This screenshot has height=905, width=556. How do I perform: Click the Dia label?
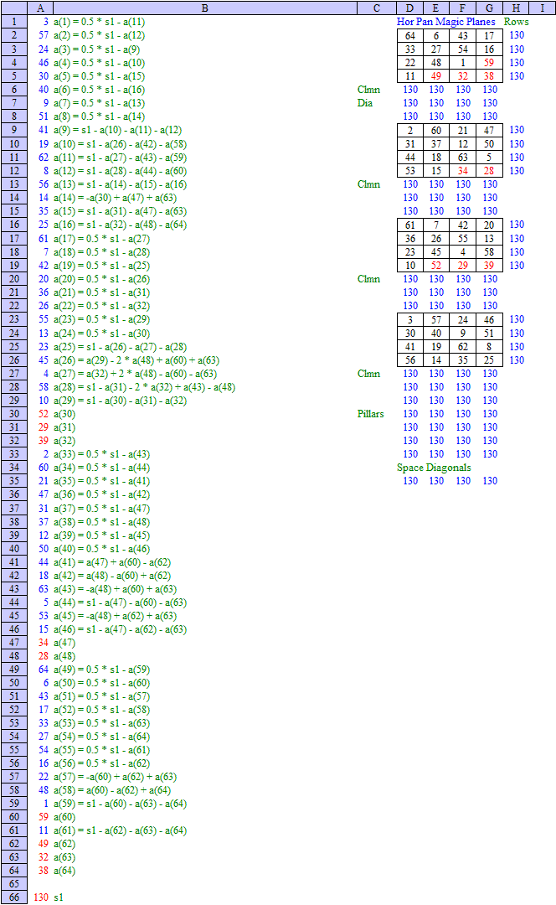tap(364, 103)
